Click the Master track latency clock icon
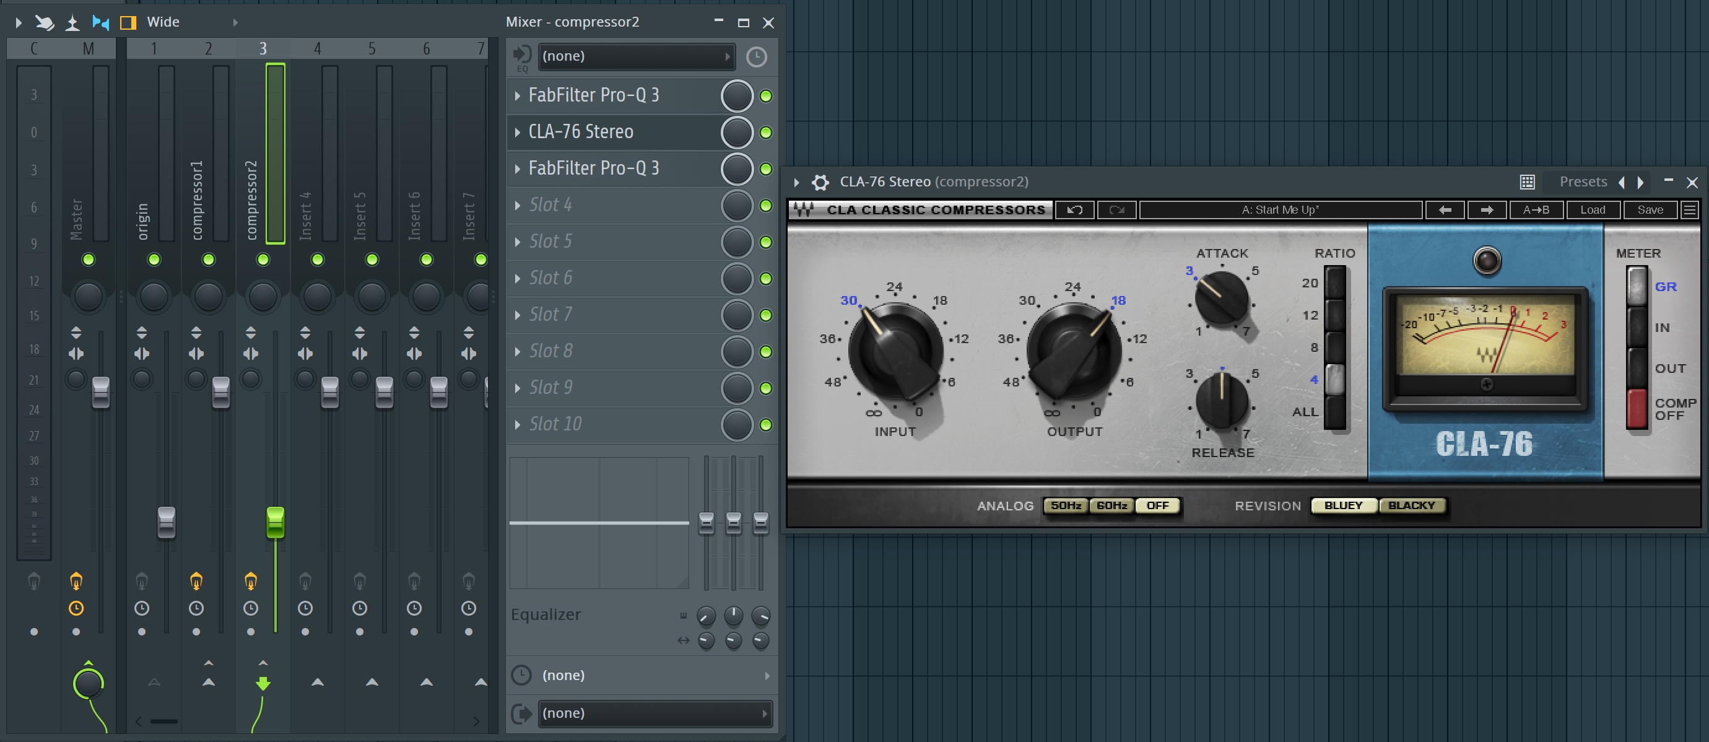 (x=76, y=608)
